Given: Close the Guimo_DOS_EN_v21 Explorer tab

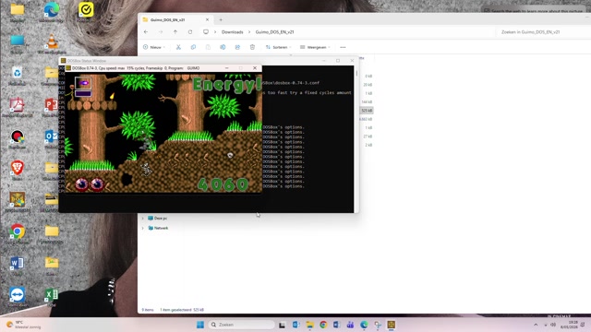Looking at the screenshot, I should pyautogui.click(x=207, y=19).
